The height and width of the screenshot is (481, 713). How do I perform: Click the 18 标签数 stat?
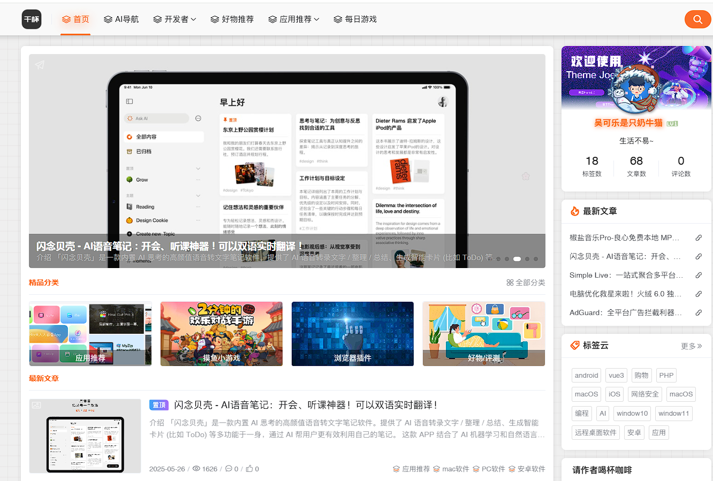pyautogui.click(x=592, y=166)
